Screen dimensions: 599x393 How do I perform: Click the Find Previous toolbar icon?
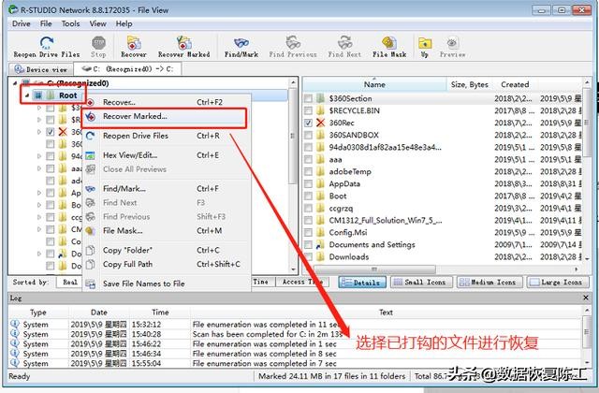[x=293, y=42]
